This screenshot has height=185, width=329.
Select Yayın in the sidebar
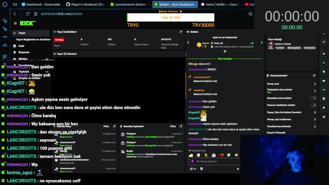click(x=31, y=33)
